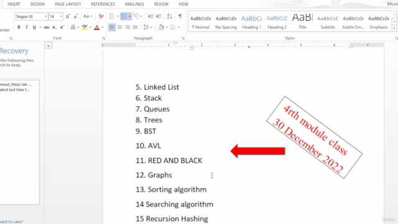Image resolution: width=398 pixels, height=224 pixels.
Task: Click the '11. RED AND BLACK' line
Action: click(169, 161)
